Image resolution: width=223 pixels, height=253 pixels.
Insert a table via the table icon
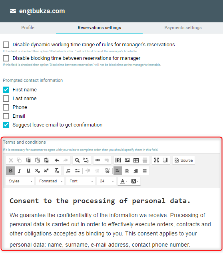(136, 160)
